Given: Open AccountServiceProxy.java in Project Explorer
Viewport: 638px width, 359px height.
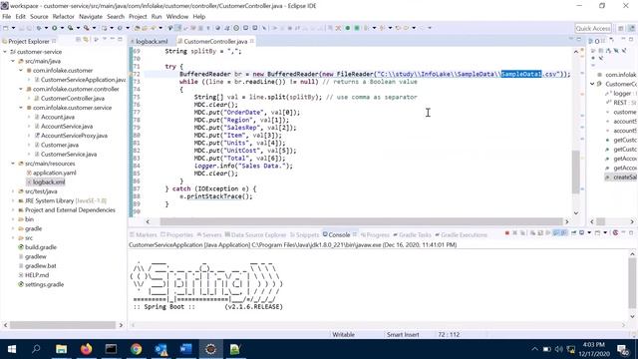Looking at the screenshot, I should (74, 136).
